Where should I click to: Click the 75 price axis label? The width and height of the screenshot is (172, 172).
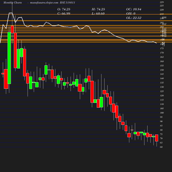point(161,134)
